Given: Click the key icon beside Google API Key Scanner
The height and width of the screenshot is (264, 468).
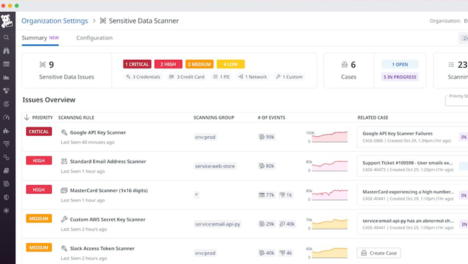Looking at the screenshot, I should 64,132.
